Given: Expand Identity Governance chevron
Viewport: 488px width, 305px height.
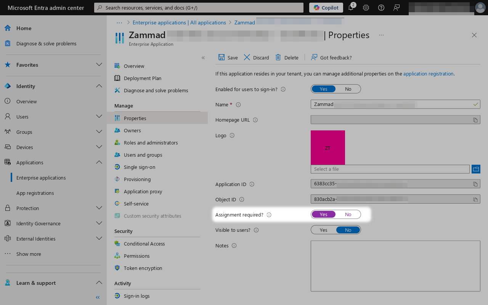Looking at the screenshot, I should pos(99,223).
